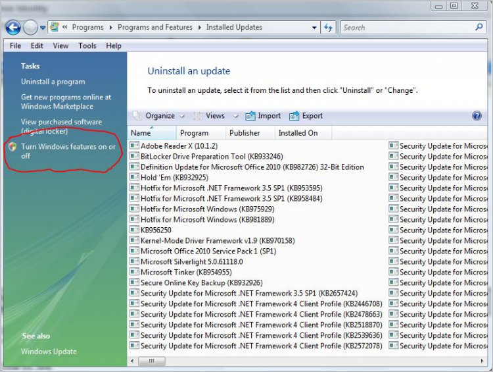Expand the Organize dropdown arrow
The image size is (493, 372).
pos(182,117)
